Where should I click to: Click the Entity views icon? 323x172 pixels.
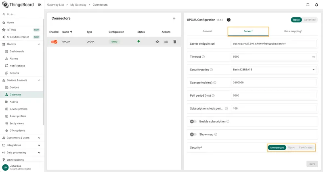pyautogui.click(x=6, y=123)
